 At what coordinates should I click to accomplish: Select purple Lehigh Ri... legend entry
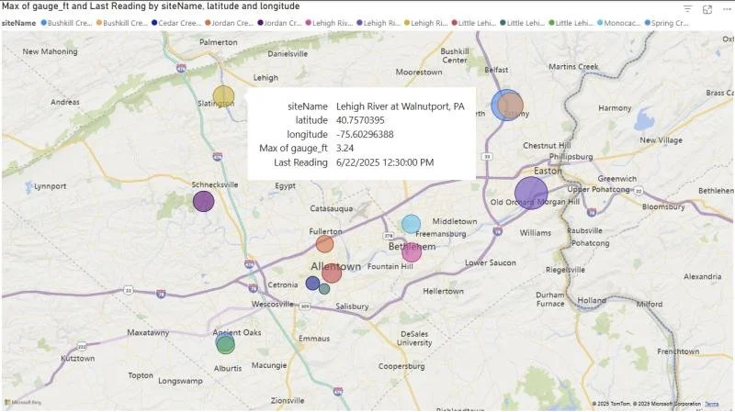pyautogui.click(x=379, y=22)
